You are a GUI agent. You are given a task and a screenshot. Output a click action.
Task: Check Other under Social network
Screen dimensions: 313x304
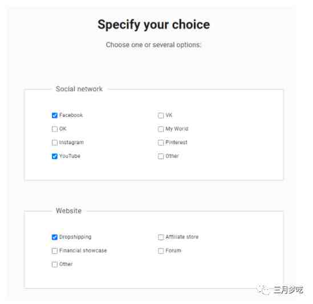click(161, 156)
